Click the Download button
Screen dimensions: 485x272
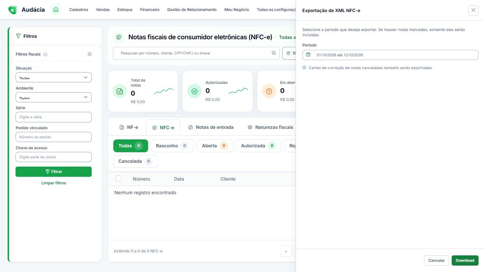(x=465, y=260)
